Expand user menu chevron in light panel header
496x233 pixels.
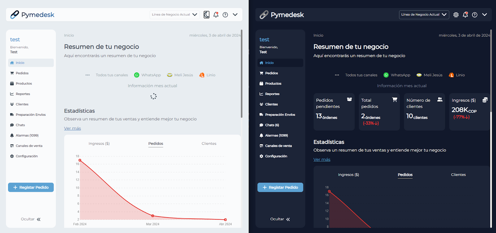click(x=235, y=15)
